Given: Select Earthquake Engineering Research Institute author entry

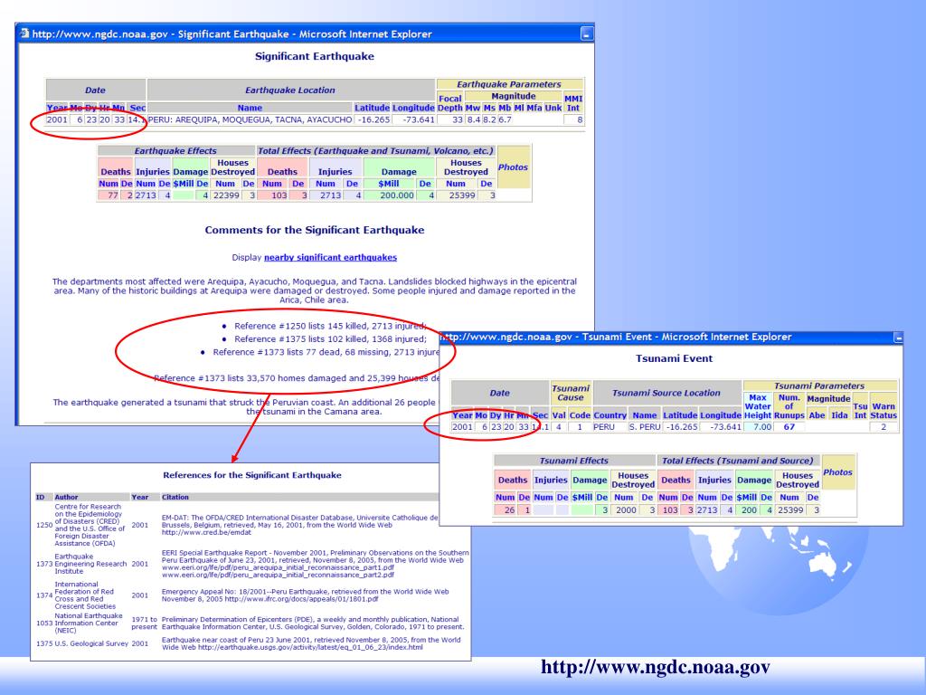Looking at the screenshot, I should pos(90,564).
